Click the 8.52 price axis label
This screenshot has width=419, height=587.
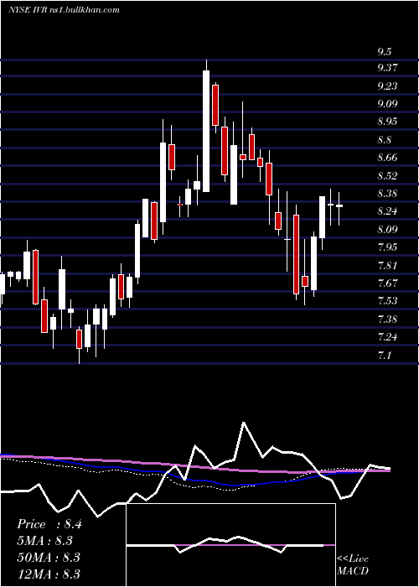click(x=387, y=176)
